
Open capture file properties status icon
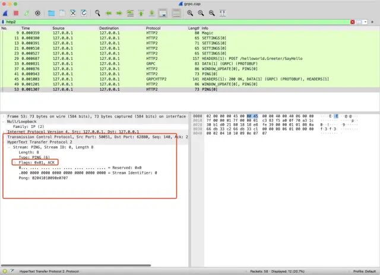tap(12, 271)
